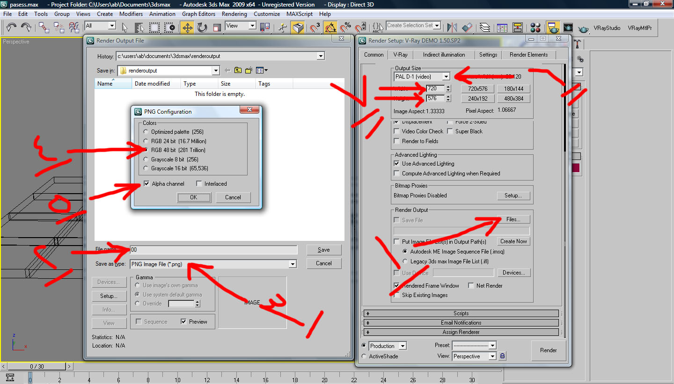Open the Curve Editor icon
Viewport: 674px width, 384px height.
coord(502,28)
